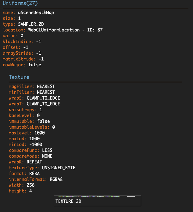
Task: Click the compareFunc value LESS
Action: [47, 151]
